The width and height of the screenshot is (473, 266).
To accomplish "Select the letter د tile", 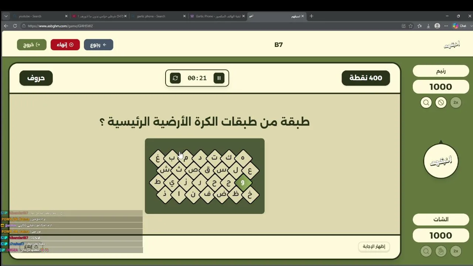I will click(200, 158).
